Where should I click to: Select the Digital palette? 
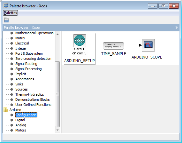coord(20,120)
